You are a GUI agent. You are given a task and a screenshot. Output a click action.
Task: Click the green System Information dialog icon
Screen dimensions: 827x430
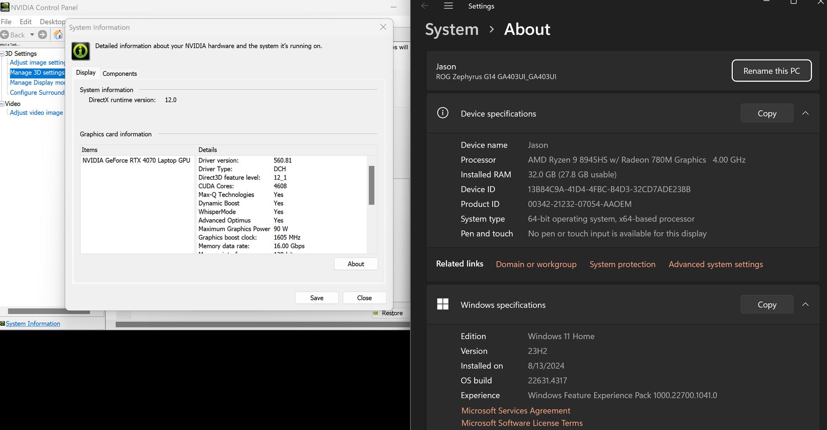81,51
